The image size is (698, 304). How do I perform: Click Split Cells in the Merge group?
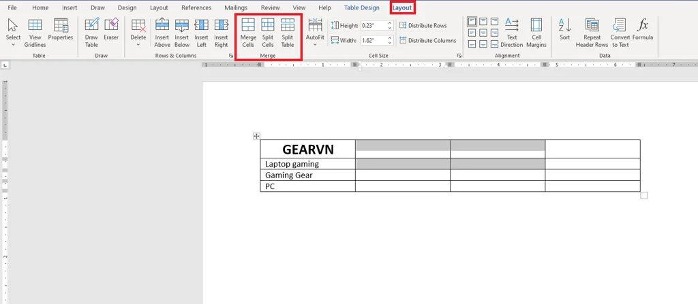(x=268, y=33)
